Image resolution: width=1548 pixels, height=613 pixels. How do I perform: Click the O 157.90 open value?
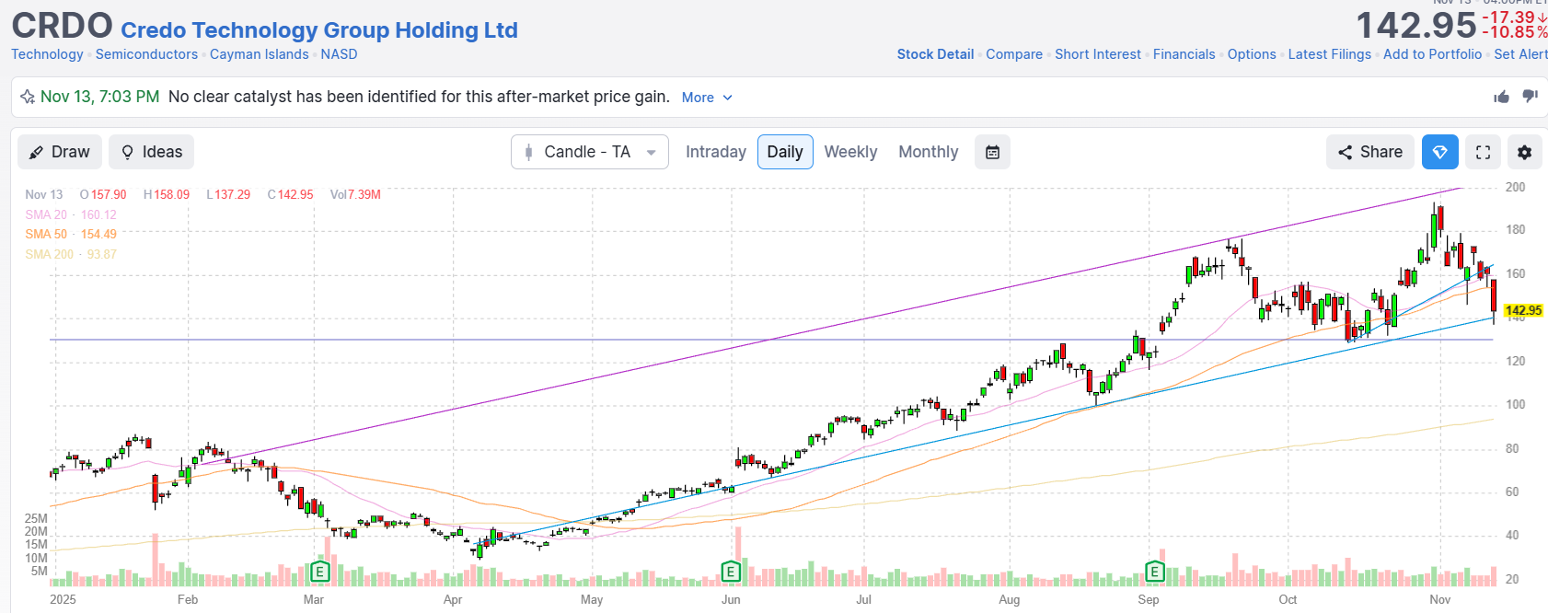pyautogui.click(x=103, y=195)
